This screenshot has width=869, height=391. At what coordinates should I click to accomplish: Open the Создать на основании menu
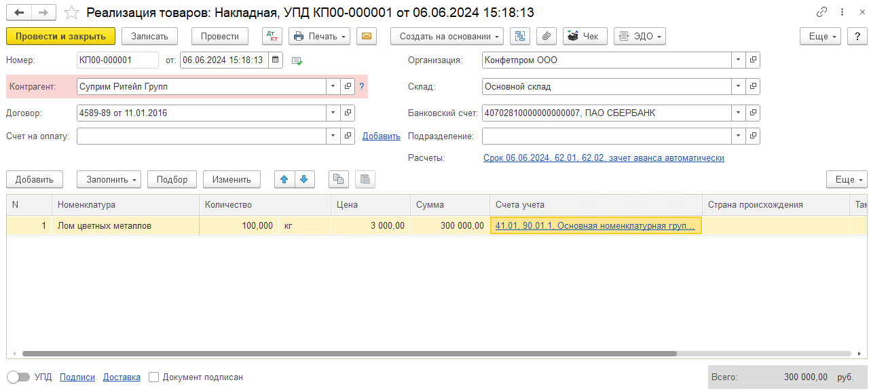(447, 36)
